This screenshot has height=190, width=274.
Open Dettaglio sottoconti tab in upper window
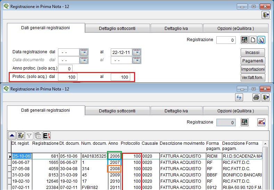(117, 29)
